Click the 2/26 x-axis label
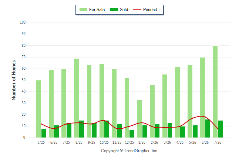 tap(154, 142)
